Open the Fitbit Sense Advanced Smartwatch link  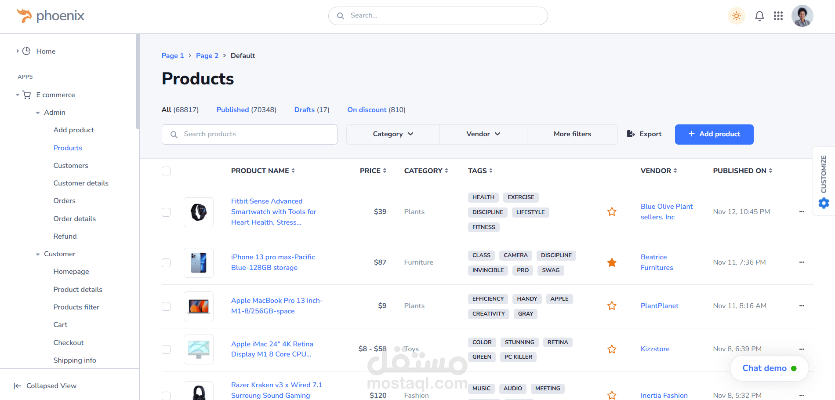click(x=274, y=212)
